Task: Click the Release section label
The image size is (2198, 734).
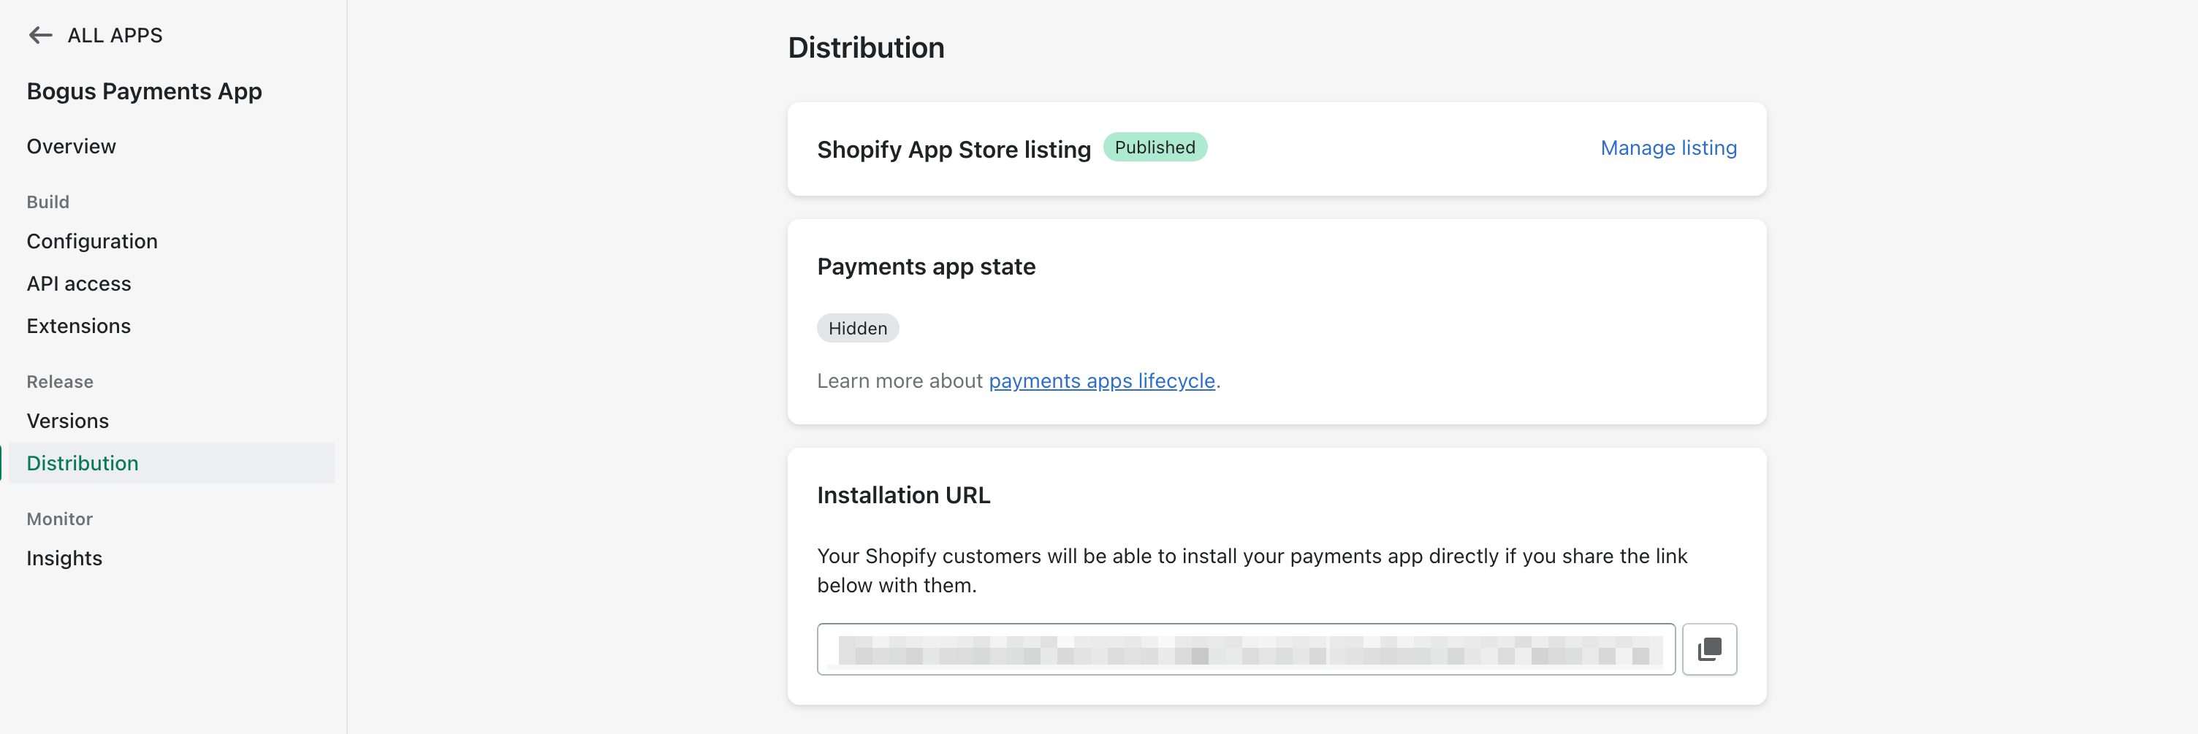Action: click(60, 381)
